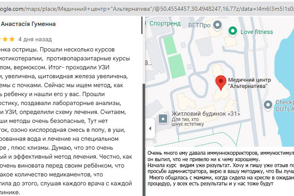Open reviewer Анастасія Гуменна's profile
This screenshot has height=196, width=294.
click(30, 24)
